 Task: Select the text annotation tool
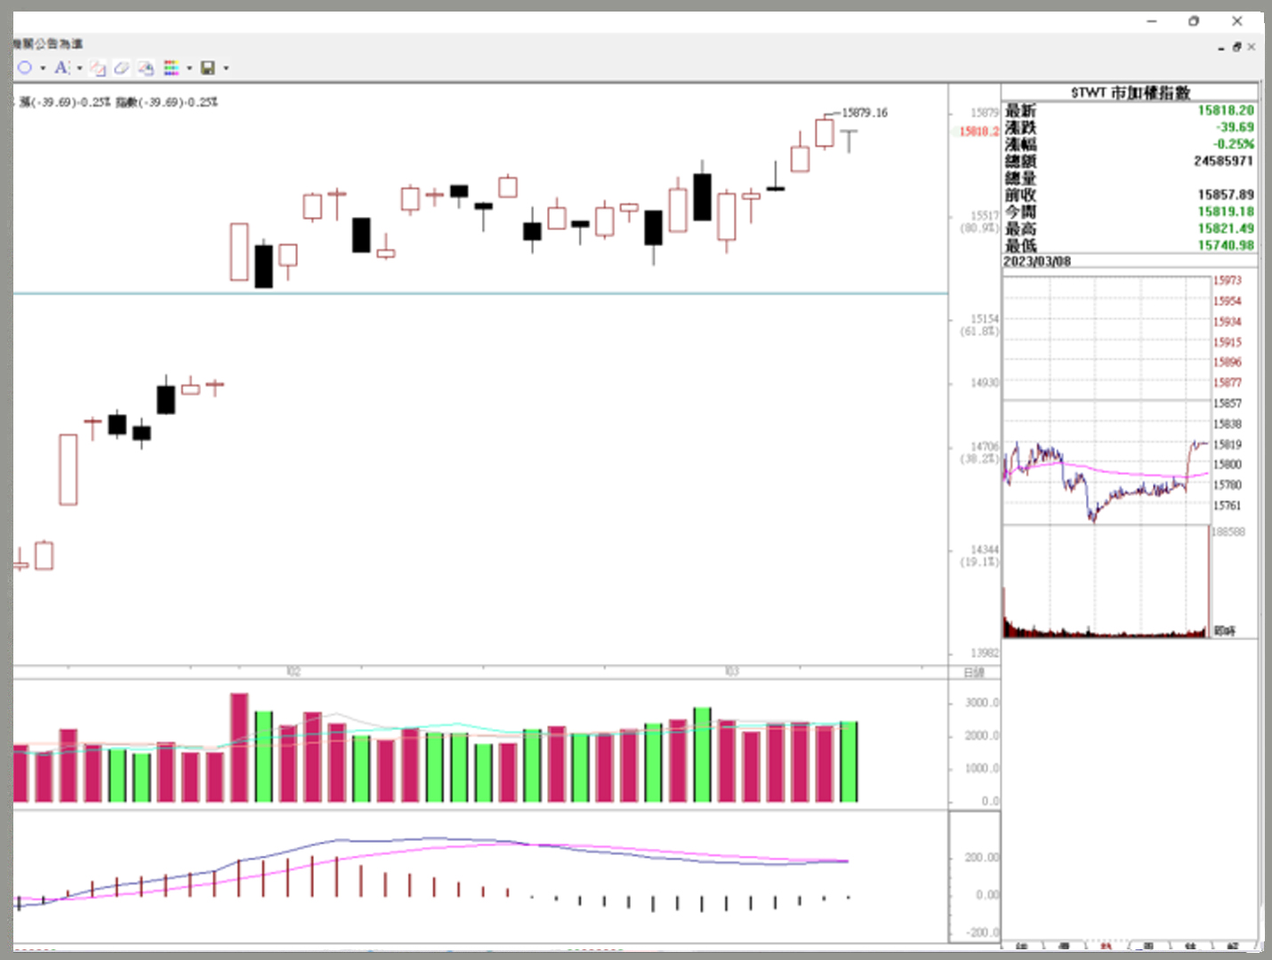[61, 68]
